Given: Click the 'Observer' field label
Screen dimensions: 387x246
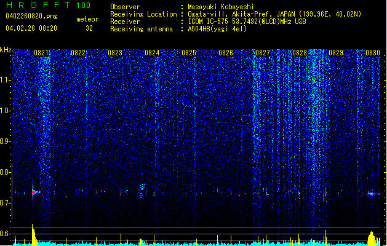Looking at the screenshot, I should coord(125,7).
